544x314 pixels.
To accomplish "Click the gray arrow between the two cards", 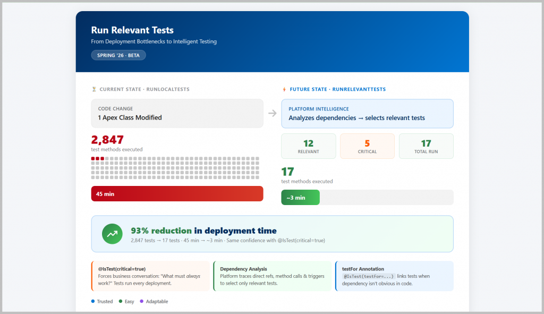I will (272, 113).
